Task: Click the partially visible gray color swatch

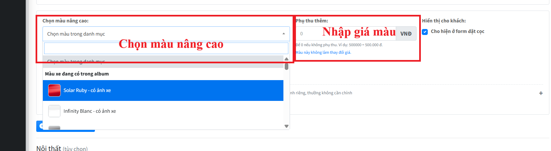Action: (54, 128)
